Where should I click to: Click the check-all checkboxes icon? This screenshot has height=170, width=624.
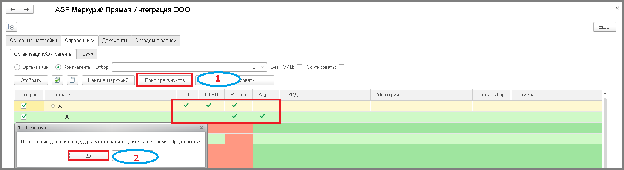(57, 80)
